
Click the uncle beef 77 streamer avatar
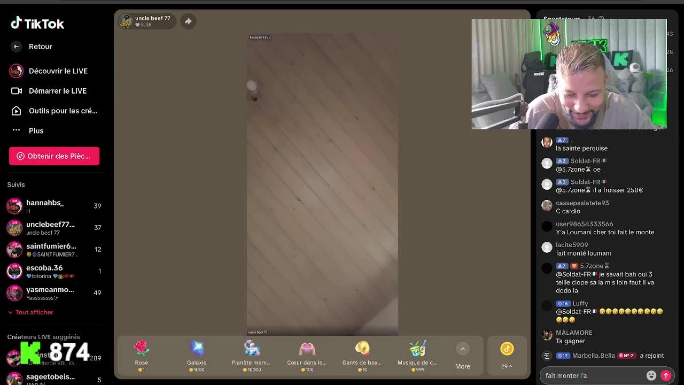pos(126,21)
